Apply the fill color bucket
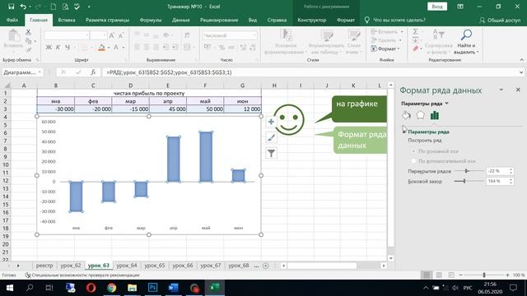The image size is (527, 296). (x=101, y=48)
